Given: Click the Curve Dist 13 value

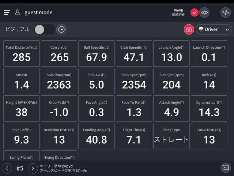Looking at the screenshot, I should point(209,140).
